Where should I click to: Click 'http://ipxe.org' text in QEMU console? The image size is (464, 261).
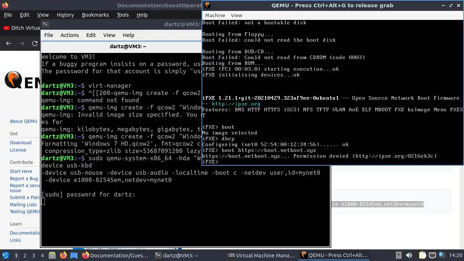pos(236,104)
